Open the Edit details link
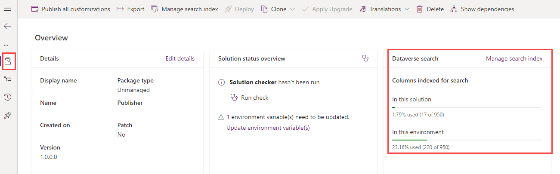 180,58
